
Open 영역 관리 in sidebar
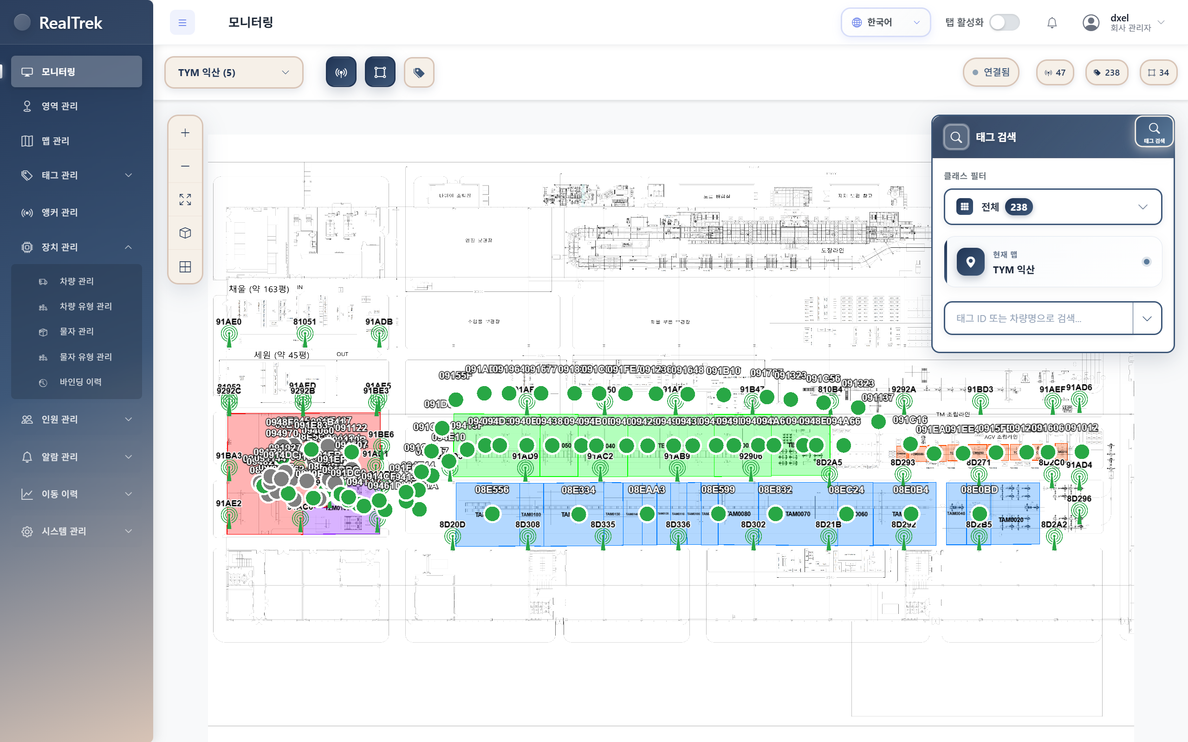[x=59, y=106]
